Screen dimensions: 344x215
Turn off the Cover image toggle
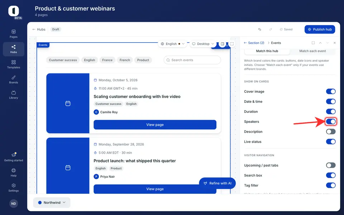click(331, 91)
